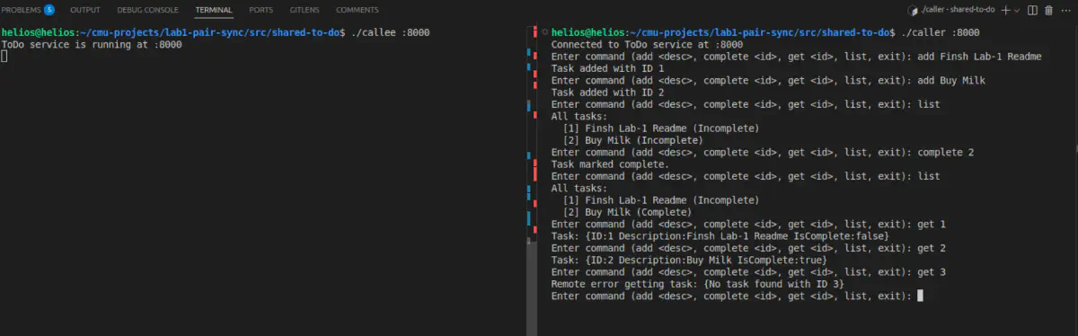The image size is (1078, 336).
Task: Open the DEBUG CONSOLE tab
Action: point(148,10)
